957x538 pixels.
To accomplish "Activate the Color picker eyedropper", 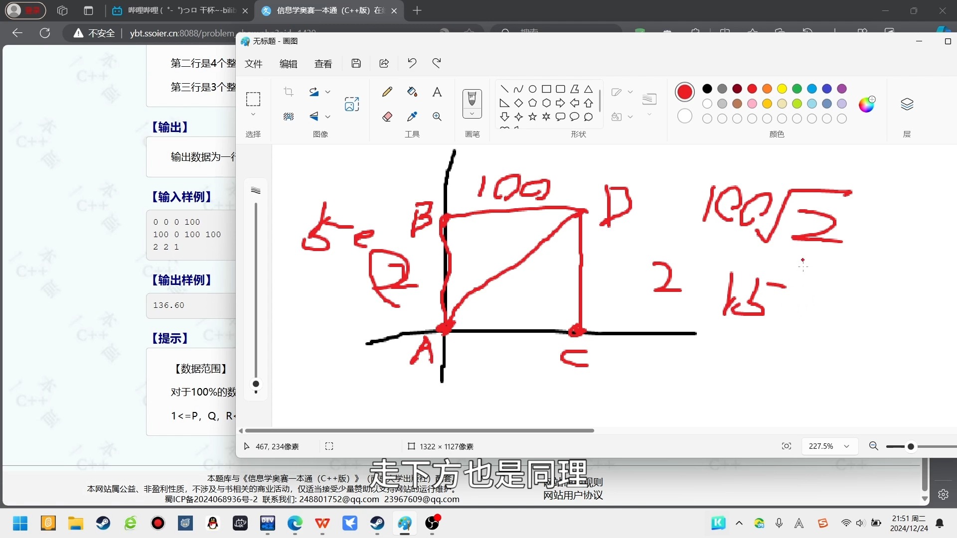I will pyautogui.click(x=412, y=117).
